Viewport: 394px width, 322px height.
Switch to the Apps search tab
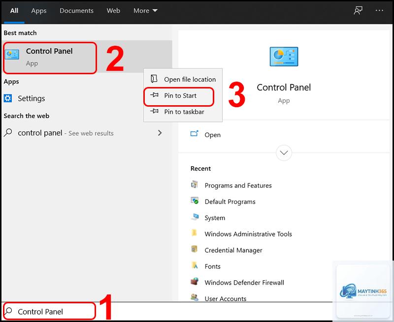point(39,11)
